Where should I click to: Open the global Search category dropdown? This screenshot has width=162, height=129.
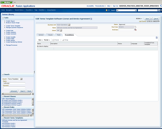pos(136,10)
